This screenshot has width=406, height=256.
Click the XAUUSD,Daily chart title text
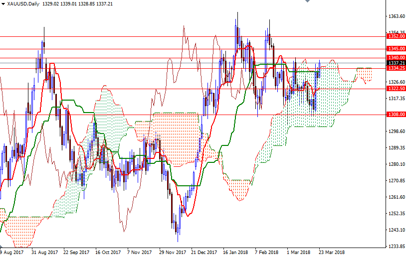pos(24,3)
